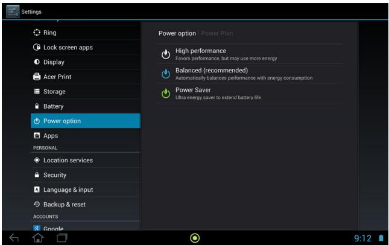Open Security settings
389x245 pixels.
pyautogui.click(x=86, y=175)
